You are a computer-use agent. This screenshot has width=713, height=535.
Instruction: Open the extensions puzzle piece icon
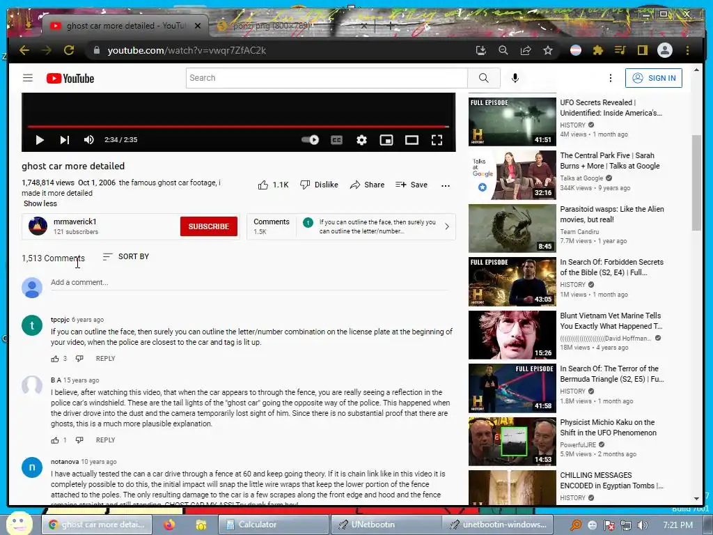[x=598, y=50]
